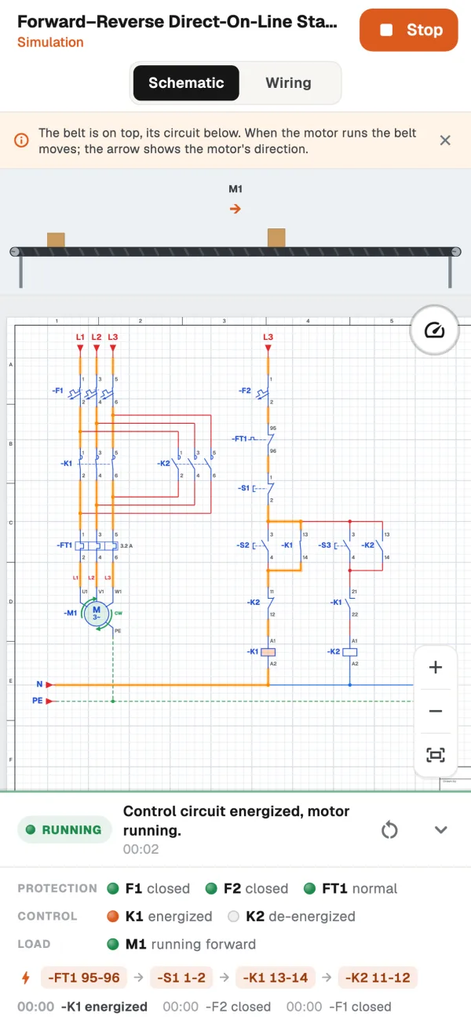Image resolution: width=471 pixels, height=1024 pixels.
Task: Stop the running simulation
Action: pos(408,30)
